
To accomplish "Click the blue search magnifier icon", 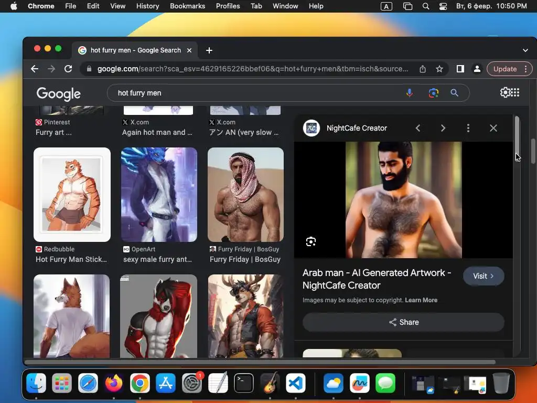I will 454,93.
